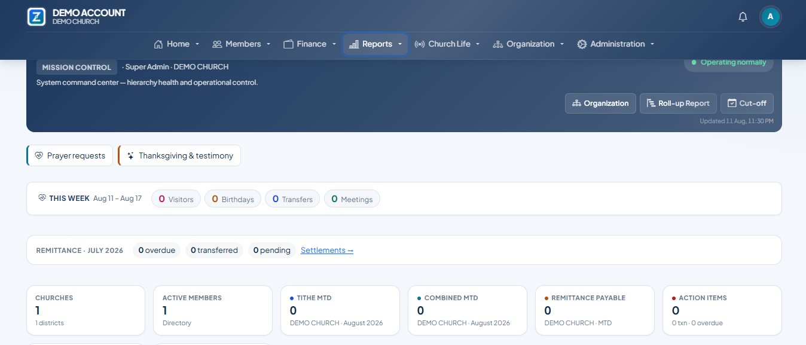Click the Z app logo icon
806x345 pixels.
pos(36,17)
